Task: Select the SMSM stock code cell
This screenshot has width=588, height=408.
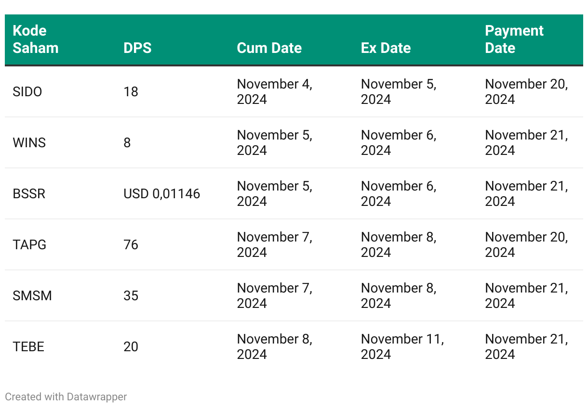Action: pos(32,295)
